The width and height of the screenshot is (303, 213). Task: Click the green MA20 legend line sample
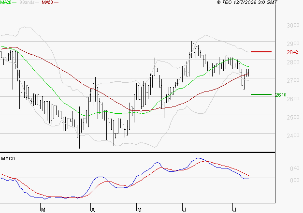coord(14,2)
